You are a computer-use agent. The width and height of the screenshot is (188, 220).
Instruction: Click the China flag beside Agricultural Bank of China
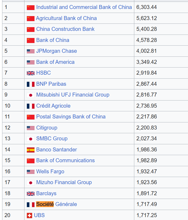[31, 18]
